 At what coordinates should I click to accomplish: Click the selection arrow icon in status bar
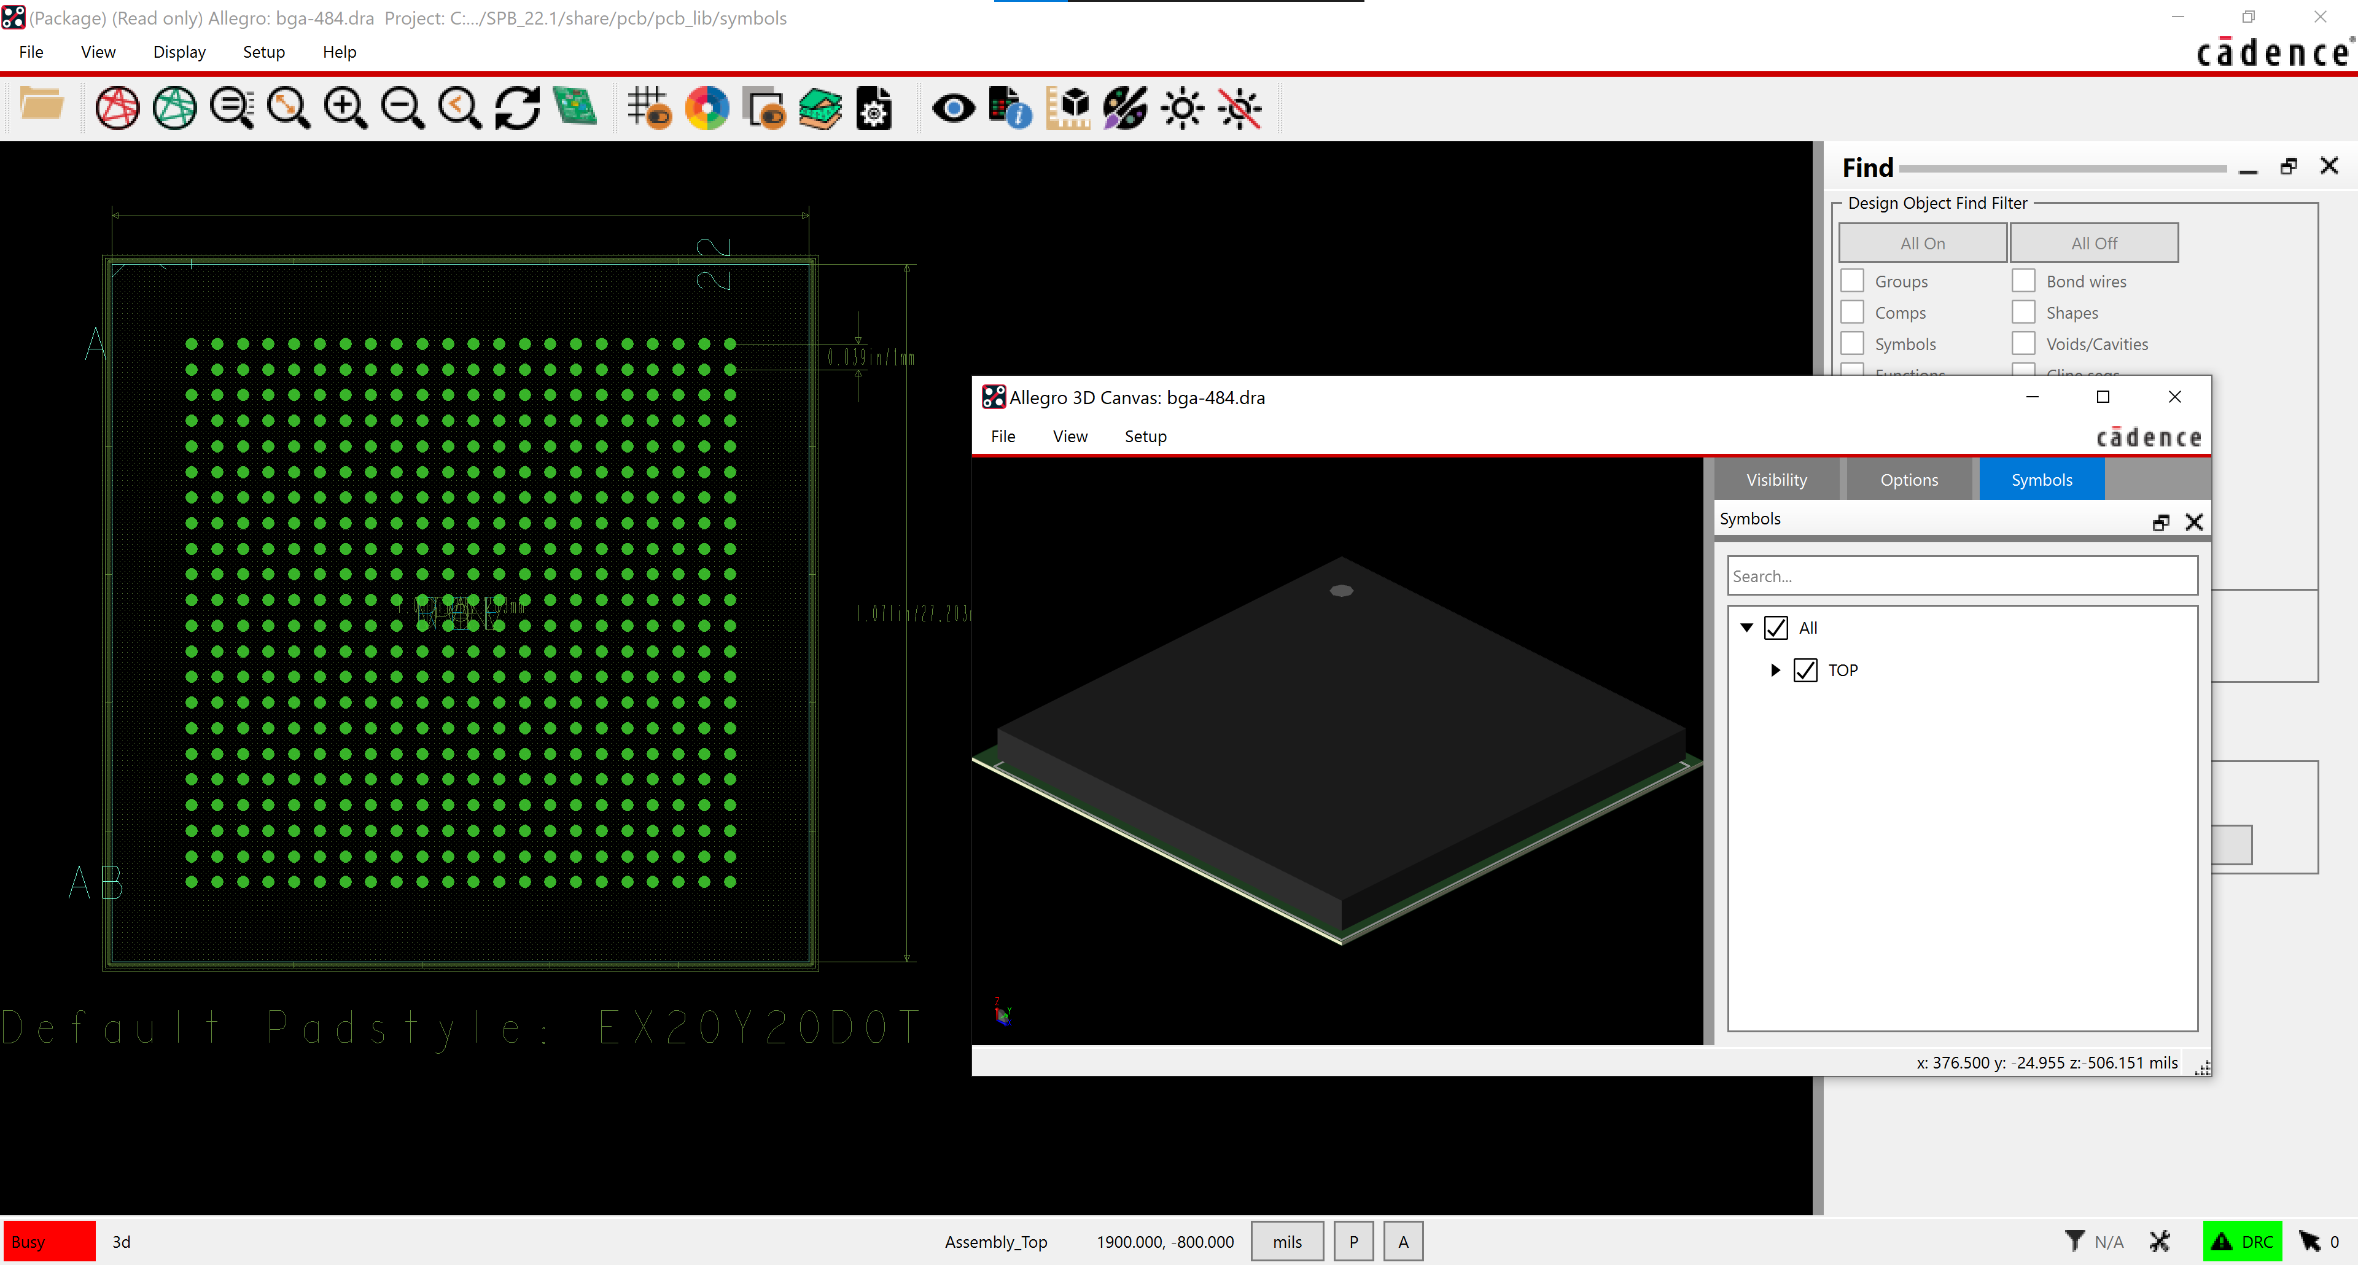coord(2309,1241)
